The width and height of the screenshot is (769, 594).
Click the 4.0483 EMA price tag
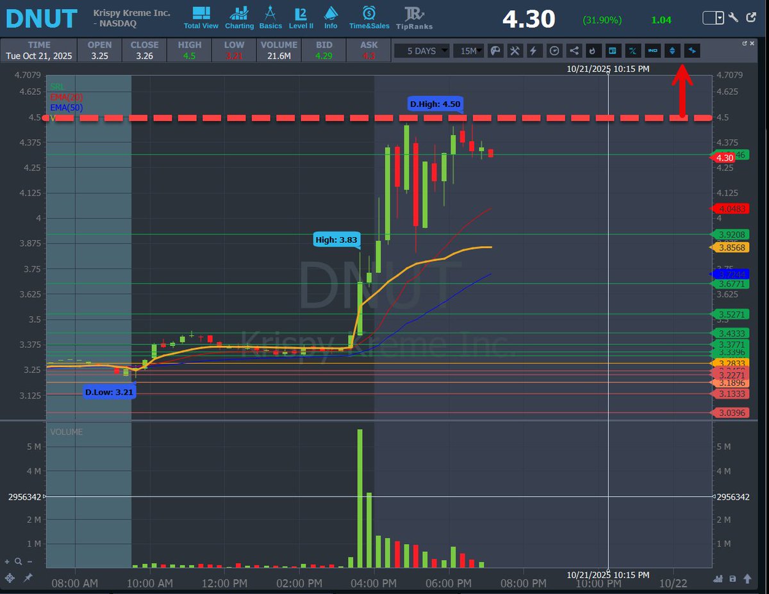click(730, 209)
